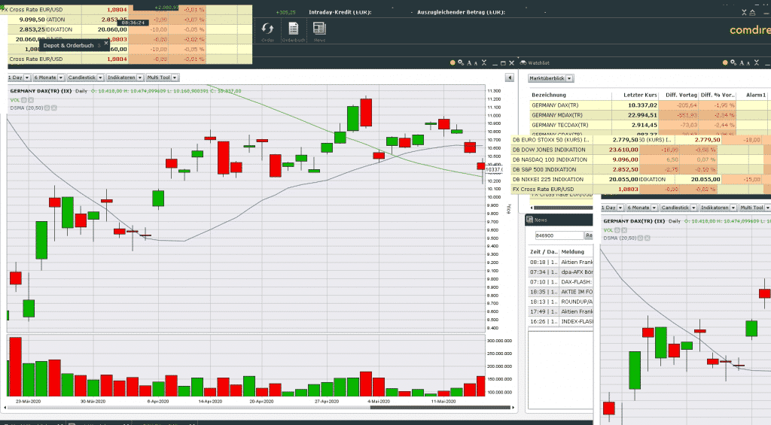Collapse chart side panel with arrow button

pyautogui.click(x=510, y=77)
